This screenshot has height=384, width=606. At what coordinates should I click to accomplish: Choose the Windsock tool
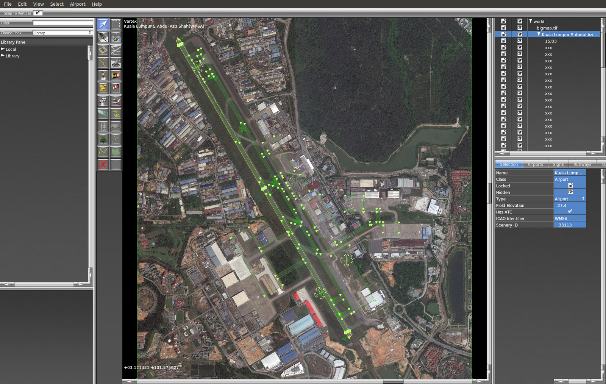pyautogui.click(x=116, y=88)
